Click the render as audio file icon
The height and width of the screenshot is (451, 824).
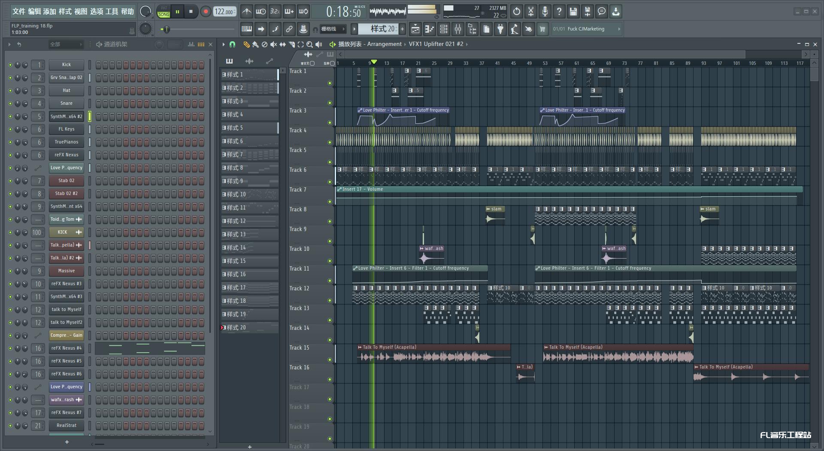click(x=588, y=12)
